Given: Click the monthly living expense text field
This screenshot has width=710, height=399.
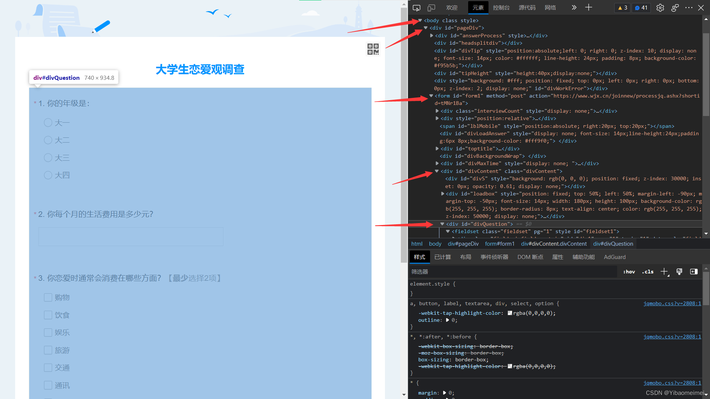Looking at the screenshot, I should [x=131, y=236].
